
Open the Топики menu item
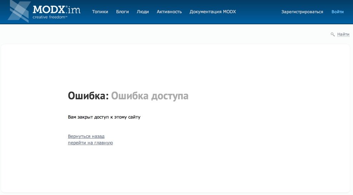tap(100, 12)
